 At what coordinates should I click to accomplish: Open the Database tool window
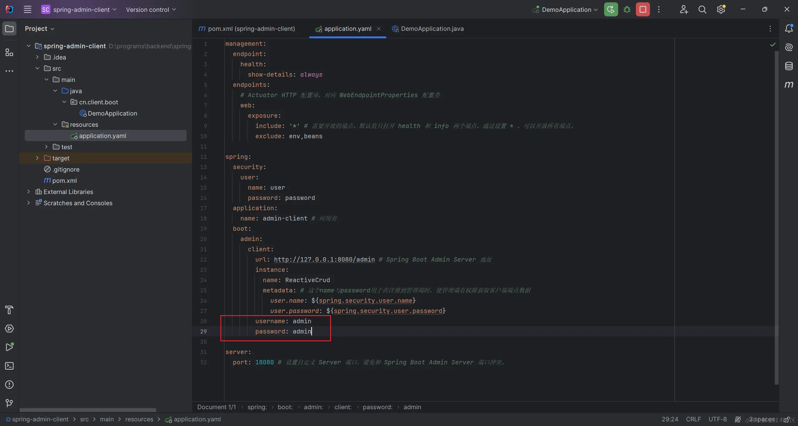(x=789, y=66)
